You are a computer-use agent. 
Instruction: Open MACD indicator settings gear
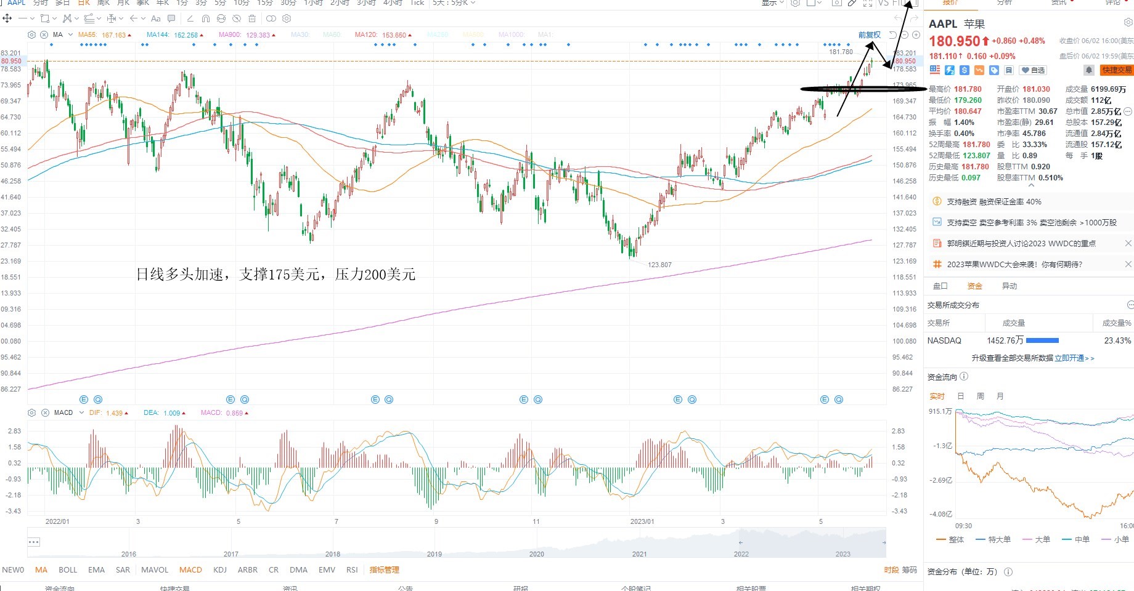[32, 412]
